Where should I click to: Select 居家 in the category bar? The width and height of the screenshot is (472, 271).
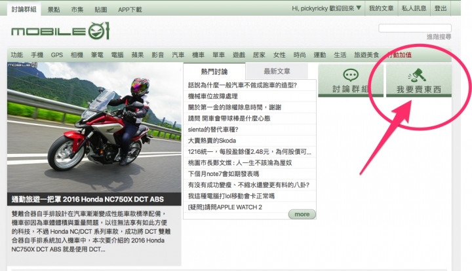coord(259,55)
